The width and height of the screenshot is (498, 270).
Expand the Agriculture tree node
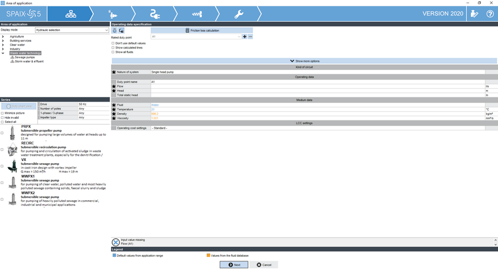click(x=3, y=36)
